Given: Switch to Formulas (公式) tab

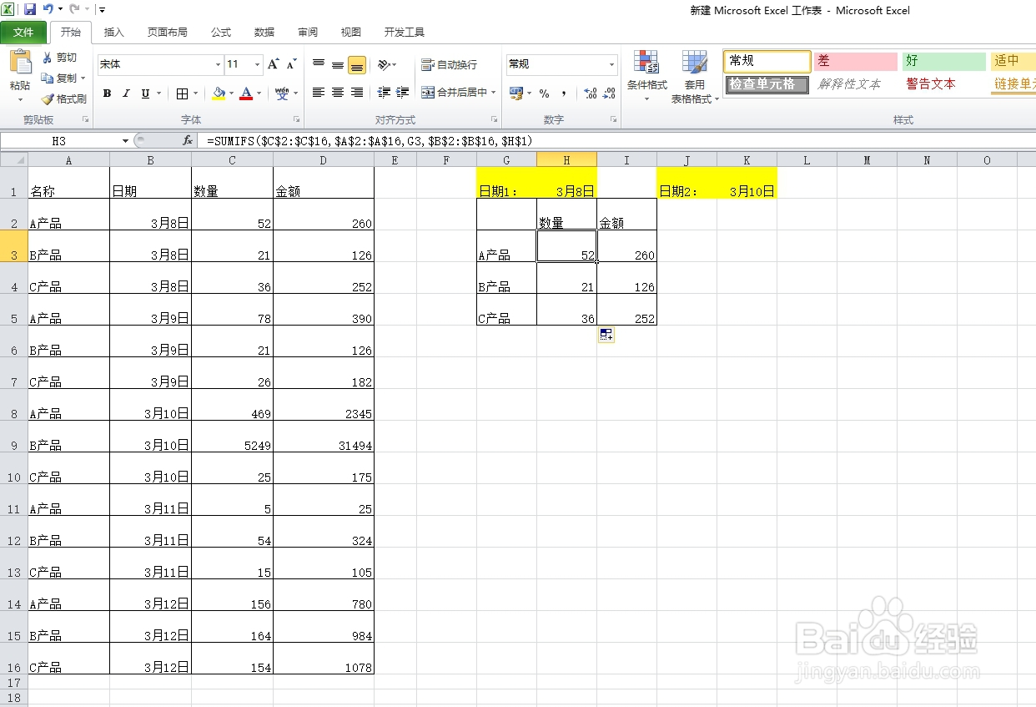Looking at the screenshot, I should (x=220, y=33).
